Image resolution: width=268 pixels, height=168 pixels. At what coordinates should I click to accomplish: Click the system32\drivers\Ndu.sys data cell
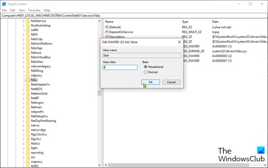pyautogui.click(x=229, y=51)
